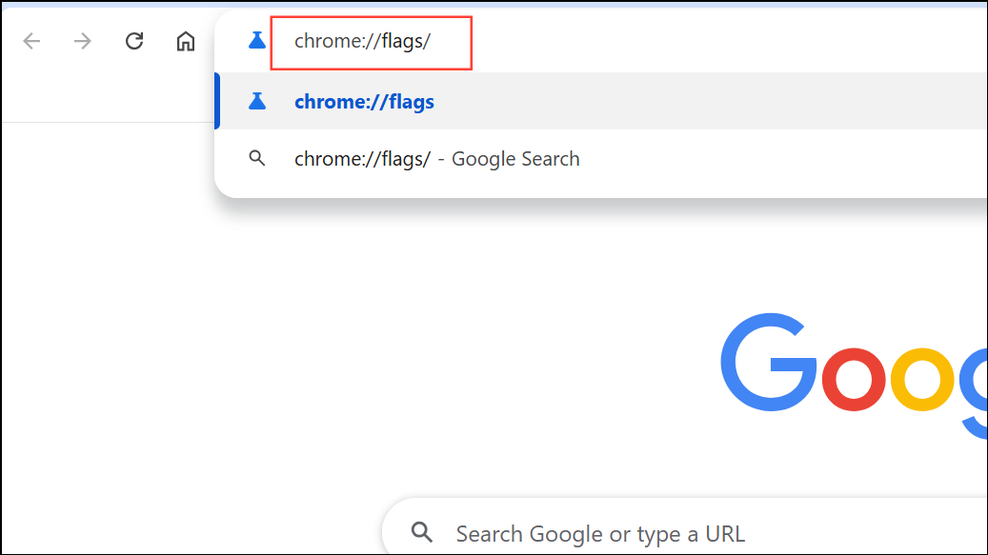
Task: Reload the current page
Action: click(x=134, y=41)
